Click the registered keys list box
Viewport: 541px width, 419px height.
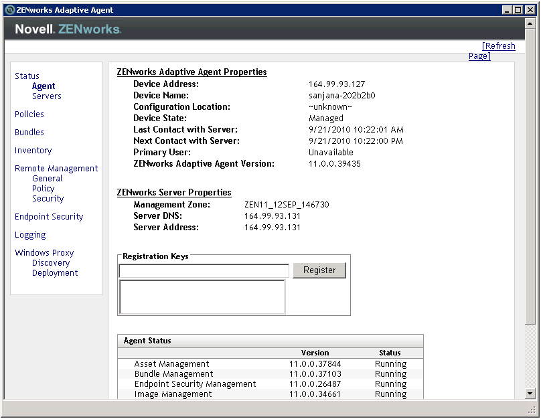click(202, 297)
